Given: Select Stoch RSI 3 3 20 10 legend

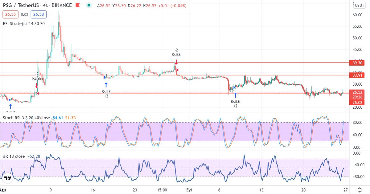Looking at the screenshot, I should tap(27, 118).
